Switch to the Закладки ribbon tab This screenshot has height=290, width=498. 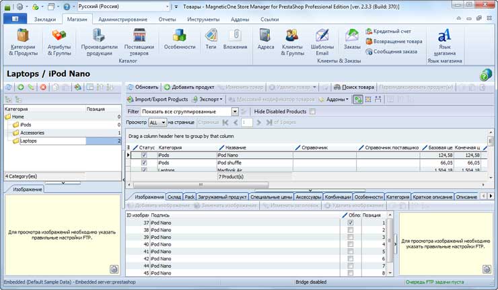pyautogui.click(x=45, y=20)
